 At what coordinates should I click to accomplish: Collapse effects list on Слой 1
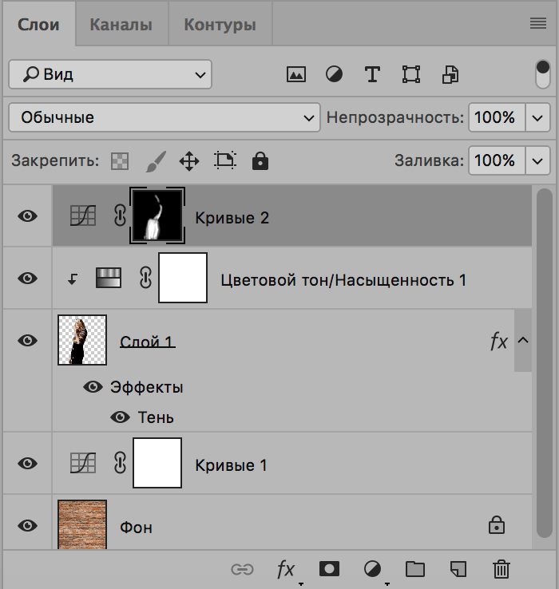point(524,341)
